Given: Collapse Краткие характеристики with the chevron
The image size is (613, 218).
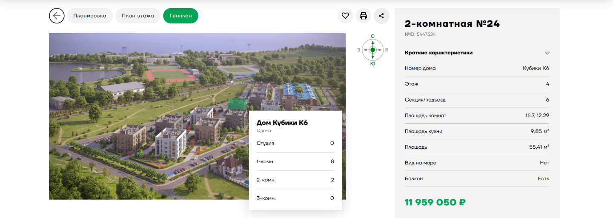Looking at the screenshot, I should 547,53.
